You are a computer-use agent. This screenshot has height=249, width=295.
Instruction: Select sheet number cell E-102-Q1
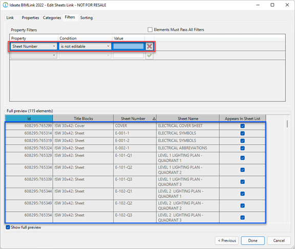pyautogui.click(x=135, y=194)
